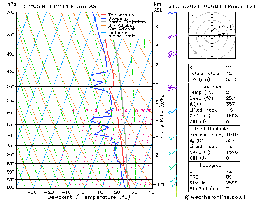Viewport: 259px width, 200px height.
Task: Click the Dewpoint / Temperature (°C) axis title
Action: 89,197
